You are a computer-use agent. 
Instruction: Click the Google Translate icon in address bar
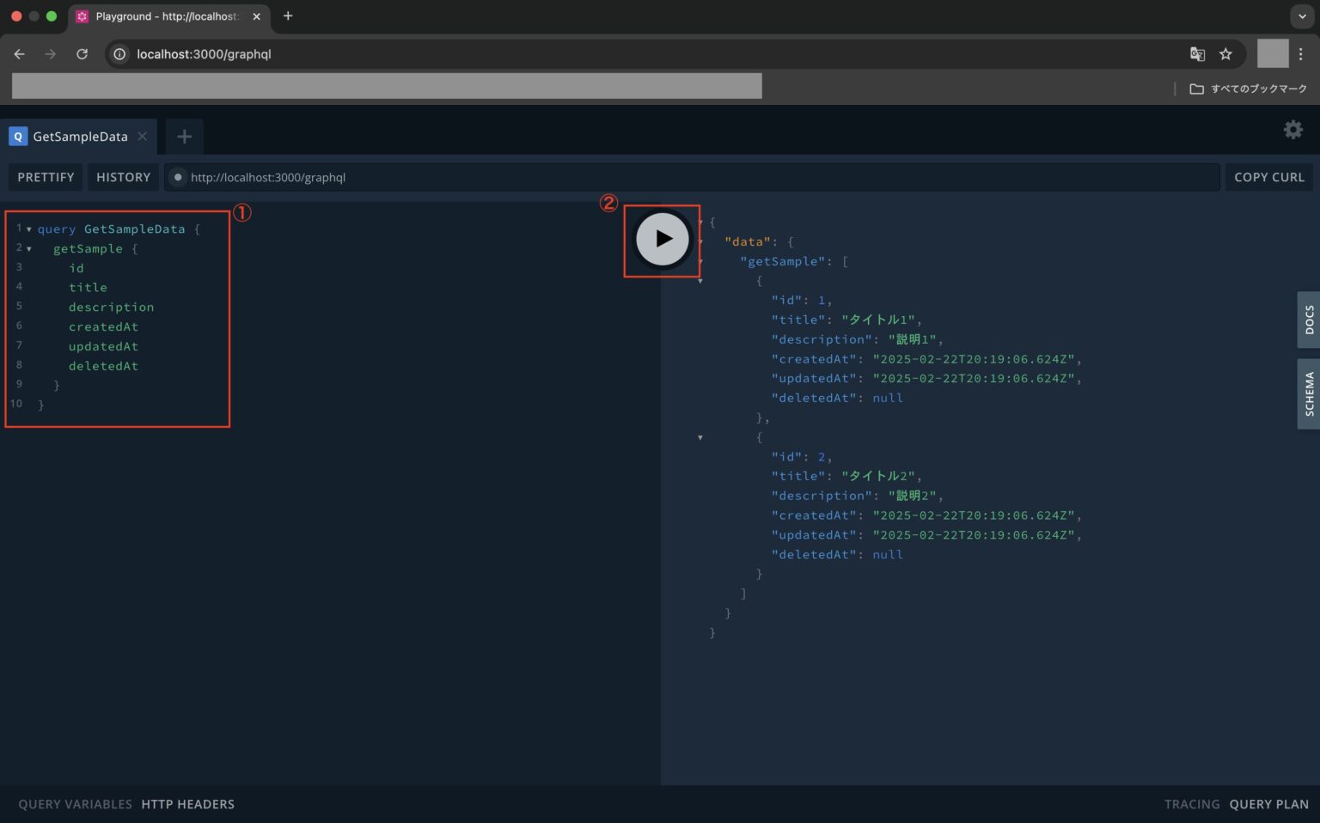tap(1197, 54)
